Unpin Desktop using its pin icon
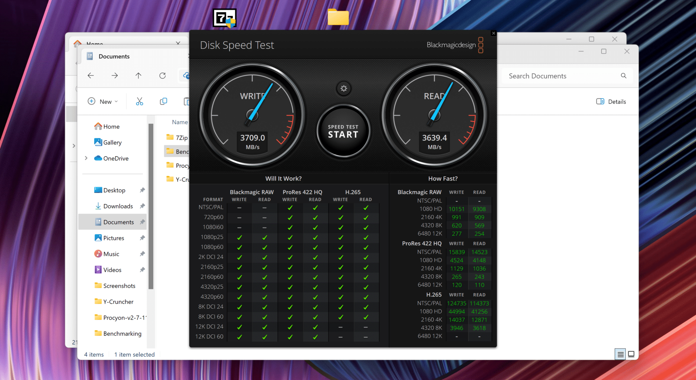 pos(142,190)
